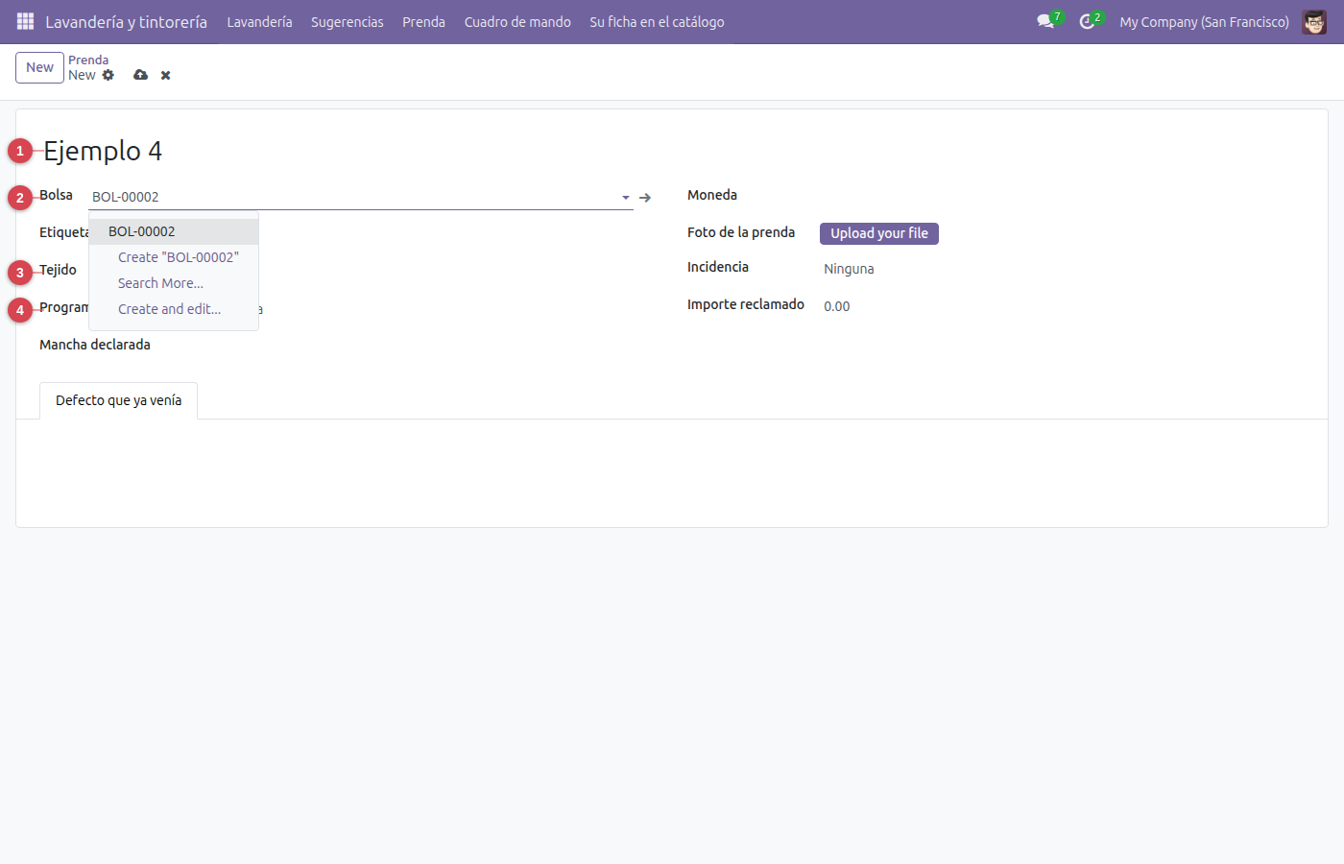Viewport: 1344px width, 864px height.
Task: Open the conversations chat icon
Action: pos(1045,21)
